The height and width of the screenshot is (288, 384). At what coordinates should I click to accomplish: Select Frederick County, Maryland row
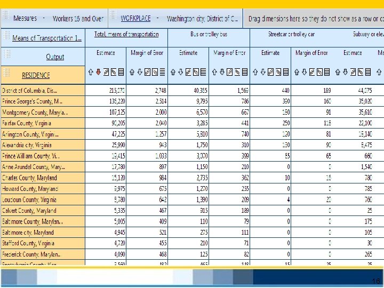(43, 254)
